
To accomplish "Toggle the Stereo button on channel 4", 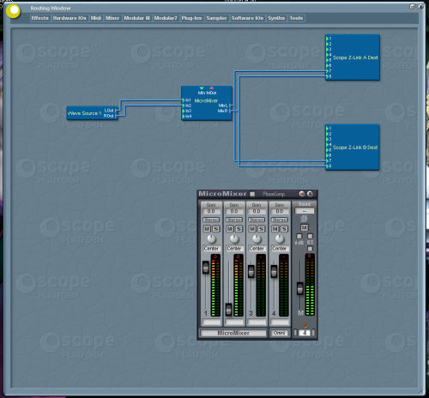I will (x=280, y=220).
